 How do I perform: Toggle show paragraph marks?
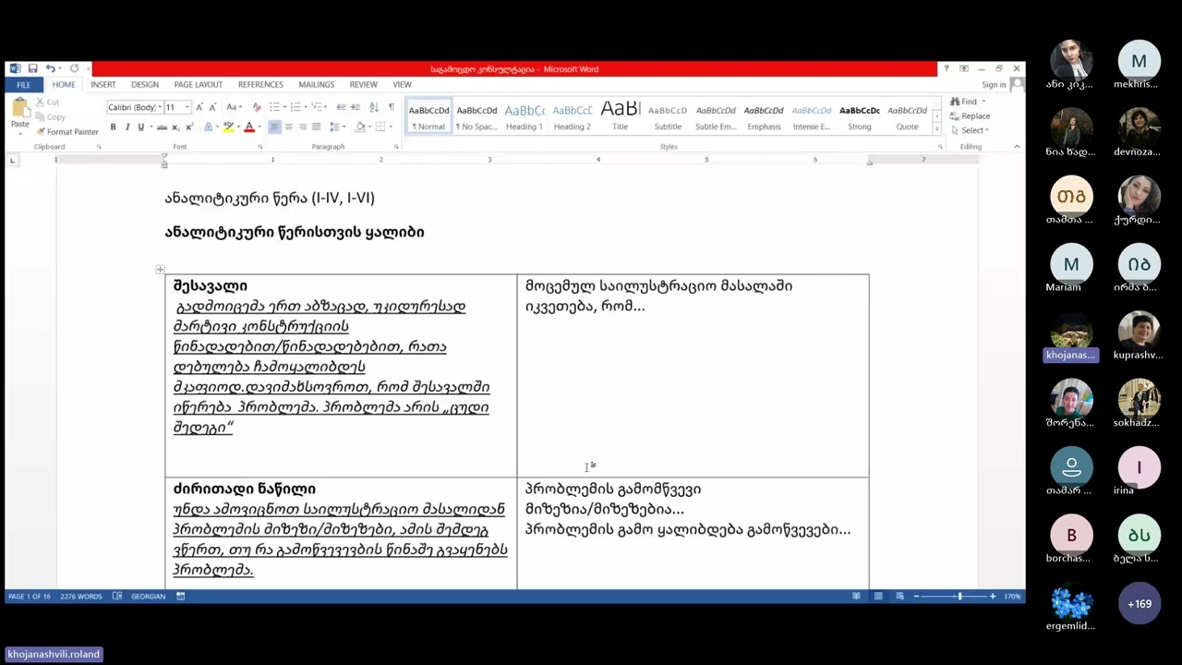(392, 107)
